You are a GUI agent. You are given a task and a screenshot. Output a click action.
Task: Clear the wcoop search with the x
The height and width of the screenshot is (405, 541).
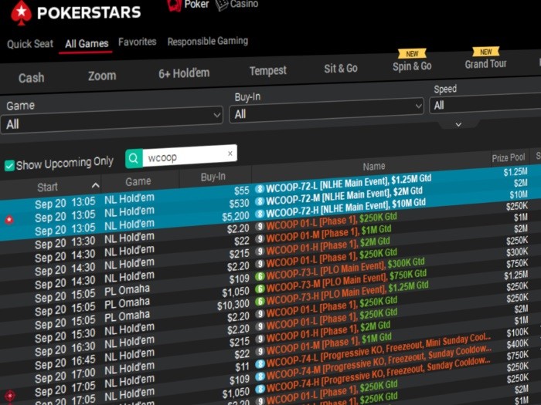230,154
